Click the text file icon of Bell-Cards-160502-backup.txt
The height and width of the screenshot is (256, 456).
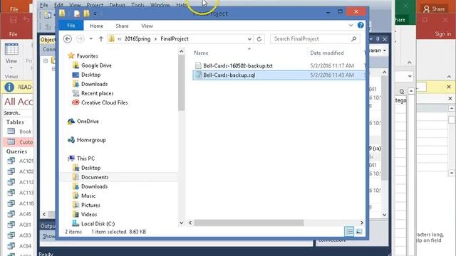pyautogui.click(x=198, y=65)
